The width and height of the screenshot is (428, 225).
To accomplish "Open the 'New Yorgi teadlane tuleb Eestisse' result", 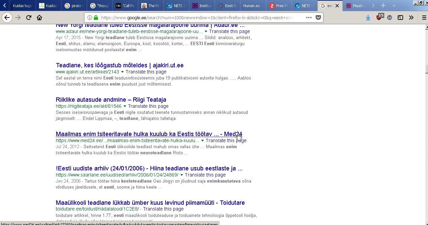I will pos(150,26).
